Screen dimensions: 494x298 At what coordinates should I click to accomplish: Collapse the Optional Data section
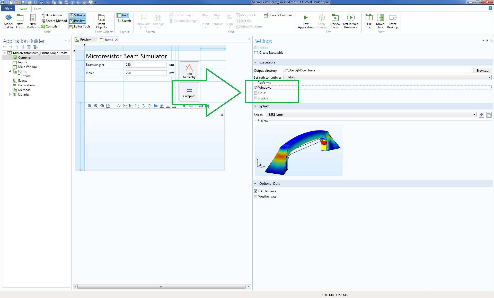pyautogui.click(x=255, y=184)
